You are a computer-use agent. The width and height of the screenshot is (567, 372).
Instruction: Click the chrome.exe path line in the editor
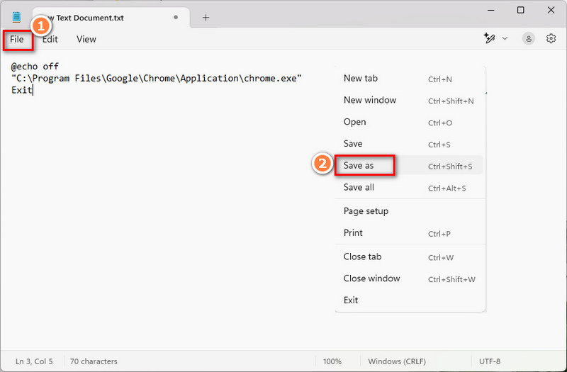click(x=157, y=79)
